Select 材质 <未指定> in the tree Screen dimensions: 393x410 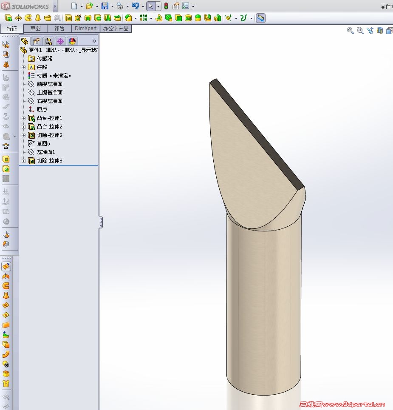tap(54, 76)
